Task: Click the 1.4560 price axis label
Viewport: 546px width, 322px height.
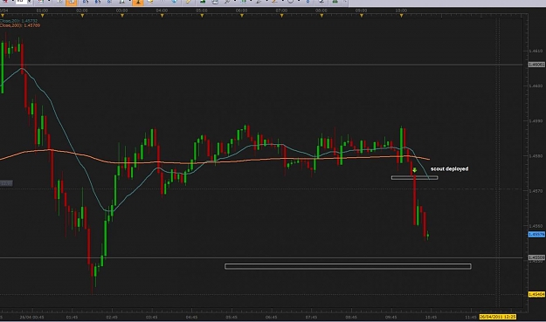Action: coord(536,226)
